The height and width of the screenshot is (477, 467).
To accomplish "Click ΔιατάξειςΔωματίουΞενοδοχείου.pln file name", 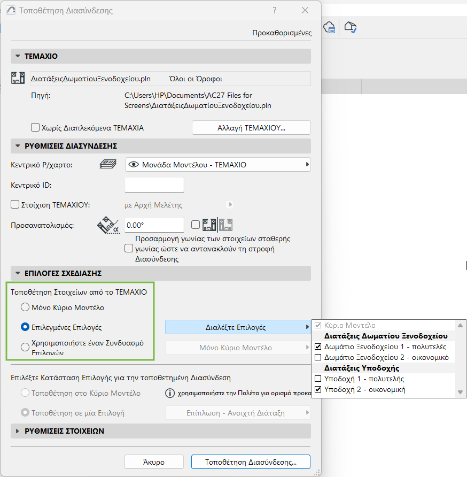I will pos(91,79).
